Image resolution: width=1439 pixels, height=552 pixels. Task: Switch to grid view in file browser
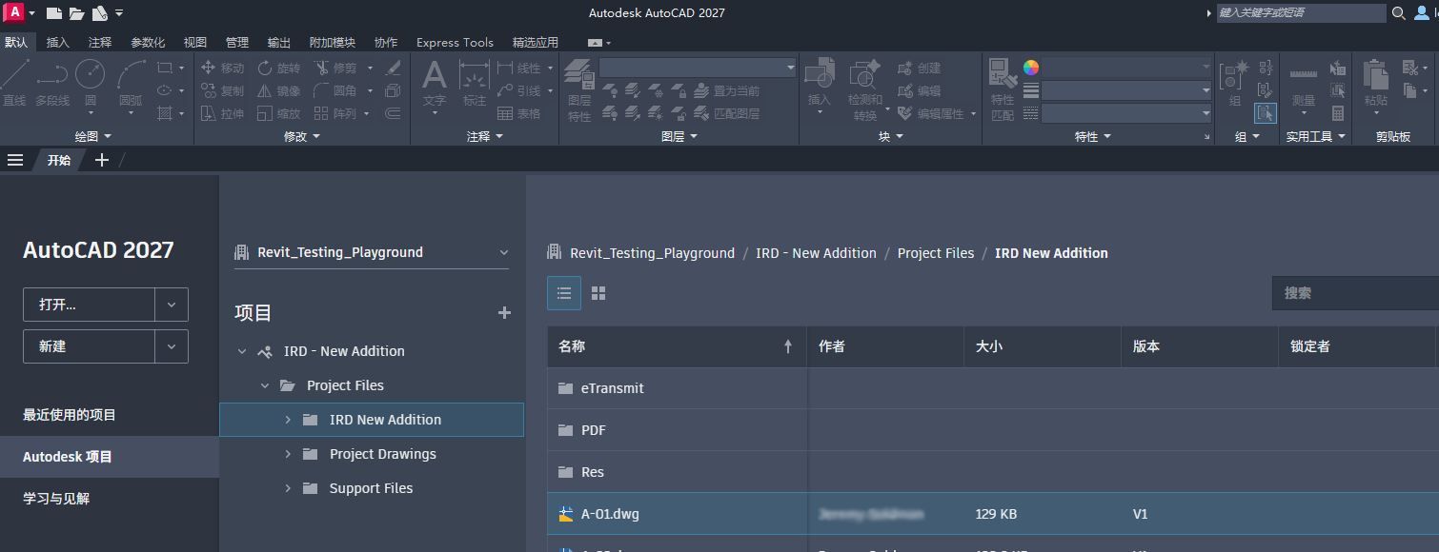[x=598, y=293]
